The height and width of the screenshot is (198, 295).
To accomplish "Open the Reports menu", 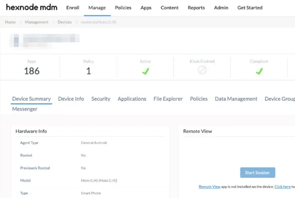I will click(x=196, y=8).
